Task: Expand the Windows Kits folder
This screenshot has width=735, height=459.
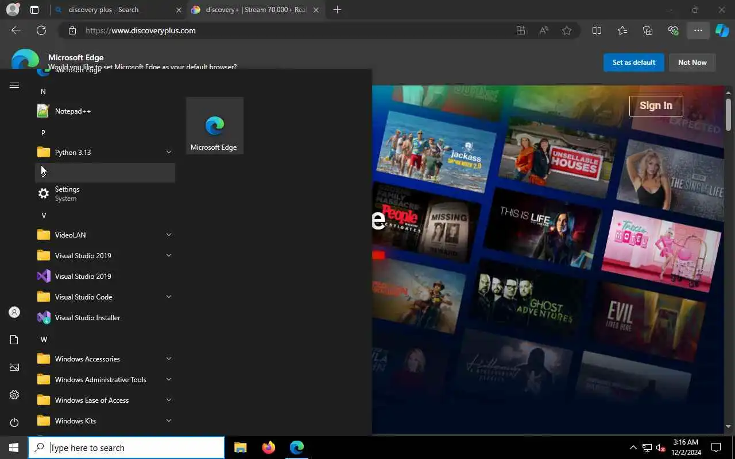Action: (105, 421)
